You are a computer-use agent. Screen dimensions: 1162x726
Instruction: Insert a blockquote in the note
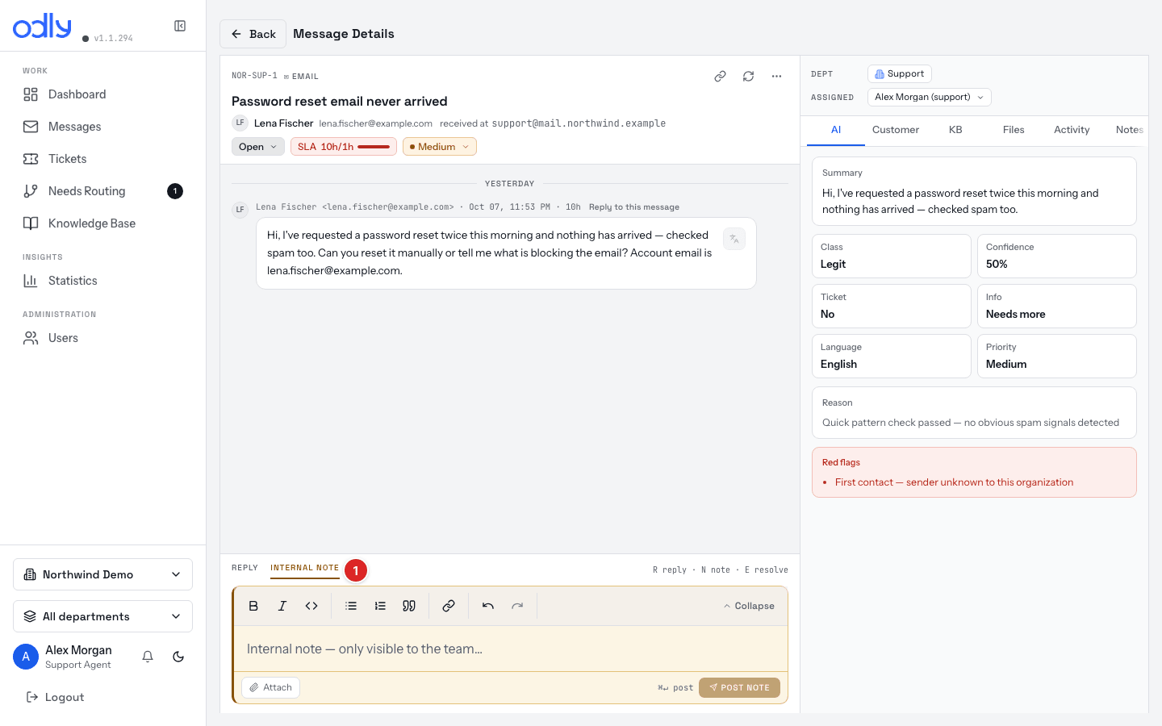pos(409,606)
